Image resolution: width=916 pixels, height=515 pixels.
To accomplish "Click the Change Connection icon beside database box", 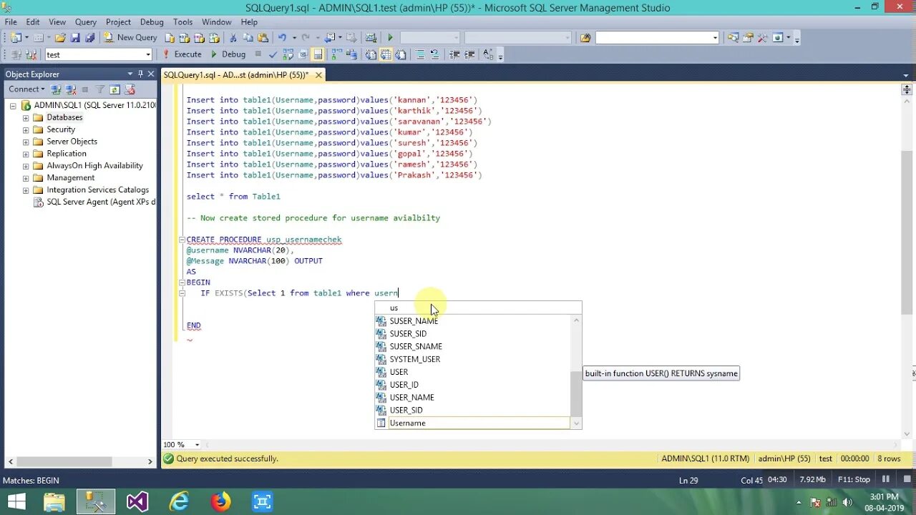I will pyautogui.click(x=31, y=54).
